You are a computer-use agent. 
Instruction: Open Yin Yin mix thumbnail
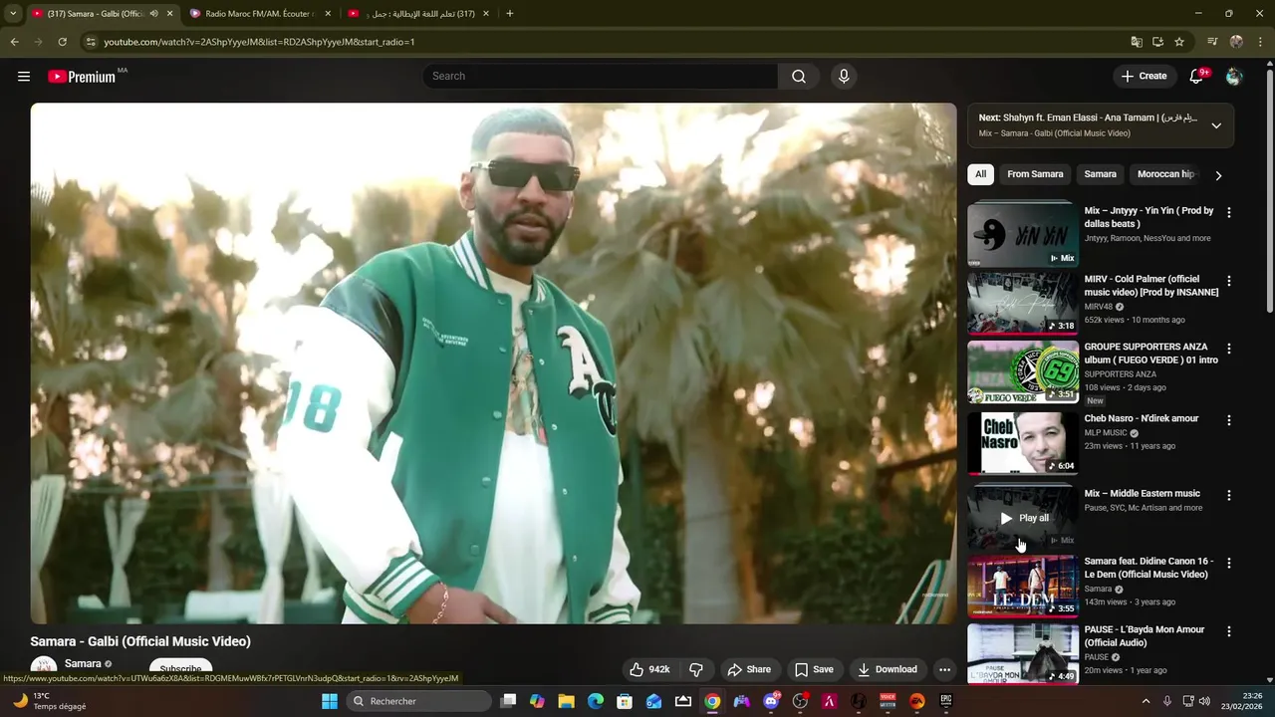(x=1023, y=235)
